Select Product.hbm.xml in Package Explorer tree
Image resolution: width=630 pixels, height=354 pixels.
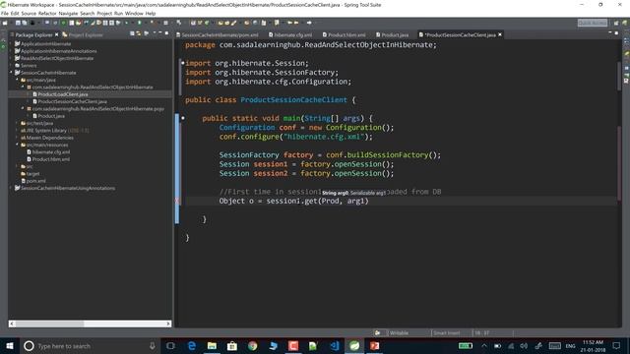coord(50,159)
